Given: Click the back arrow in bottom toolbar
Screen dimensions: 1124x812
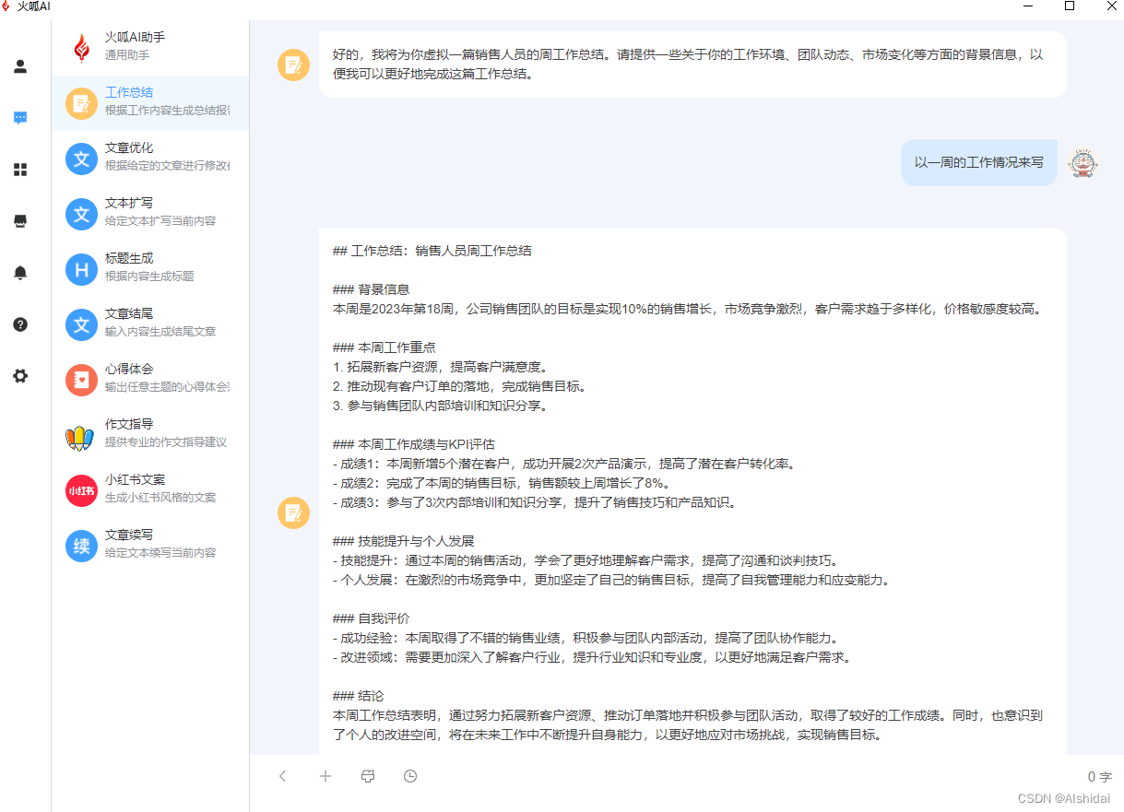Looking at the screenshot, I should (283, 776).
